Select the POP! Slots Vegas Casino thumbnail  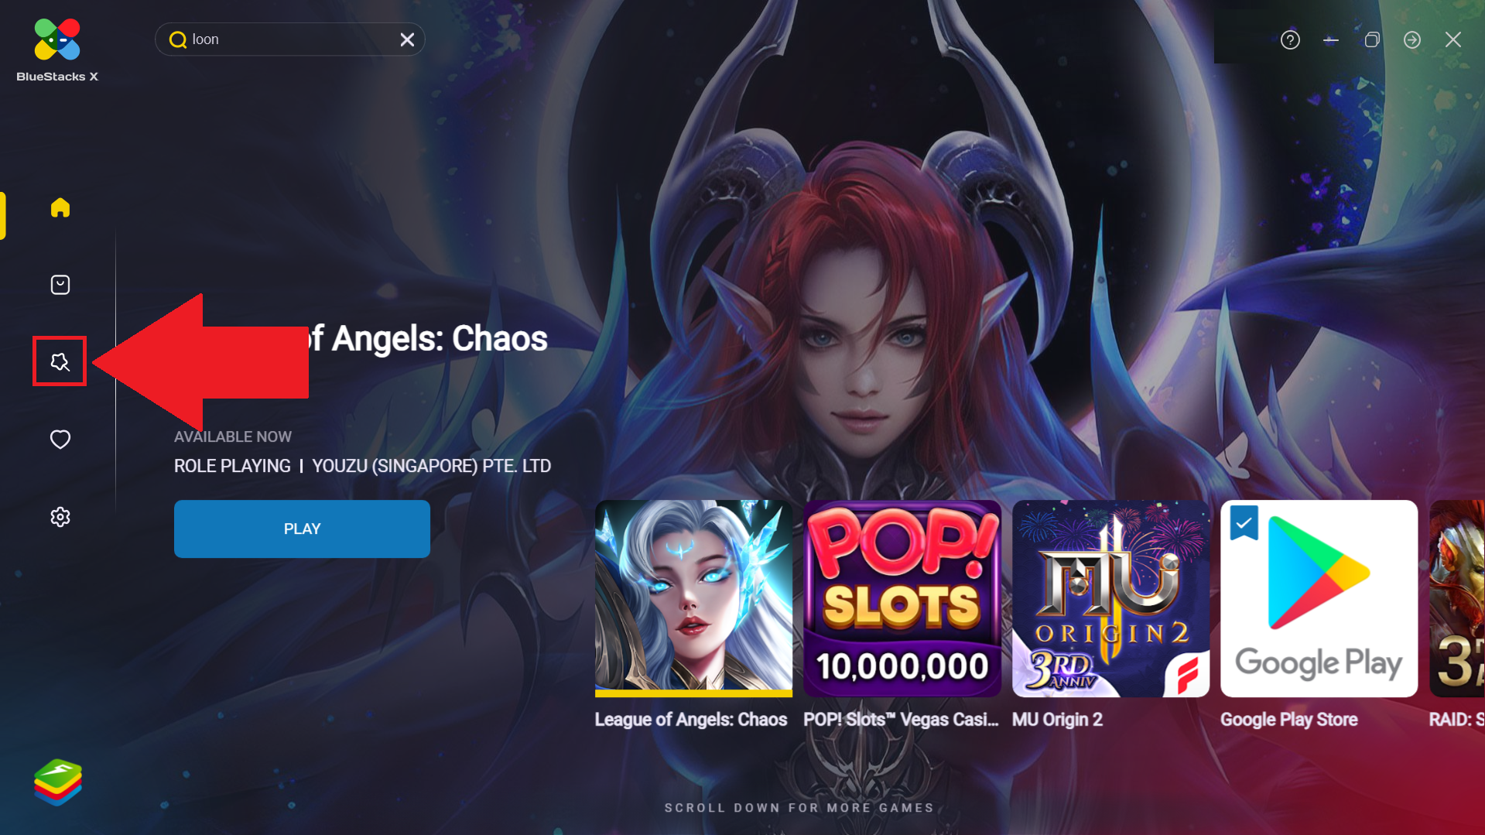pyautogui.click(x=902, y=598)
